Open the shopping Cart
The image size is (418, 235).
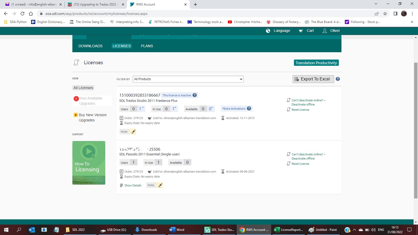306,31
